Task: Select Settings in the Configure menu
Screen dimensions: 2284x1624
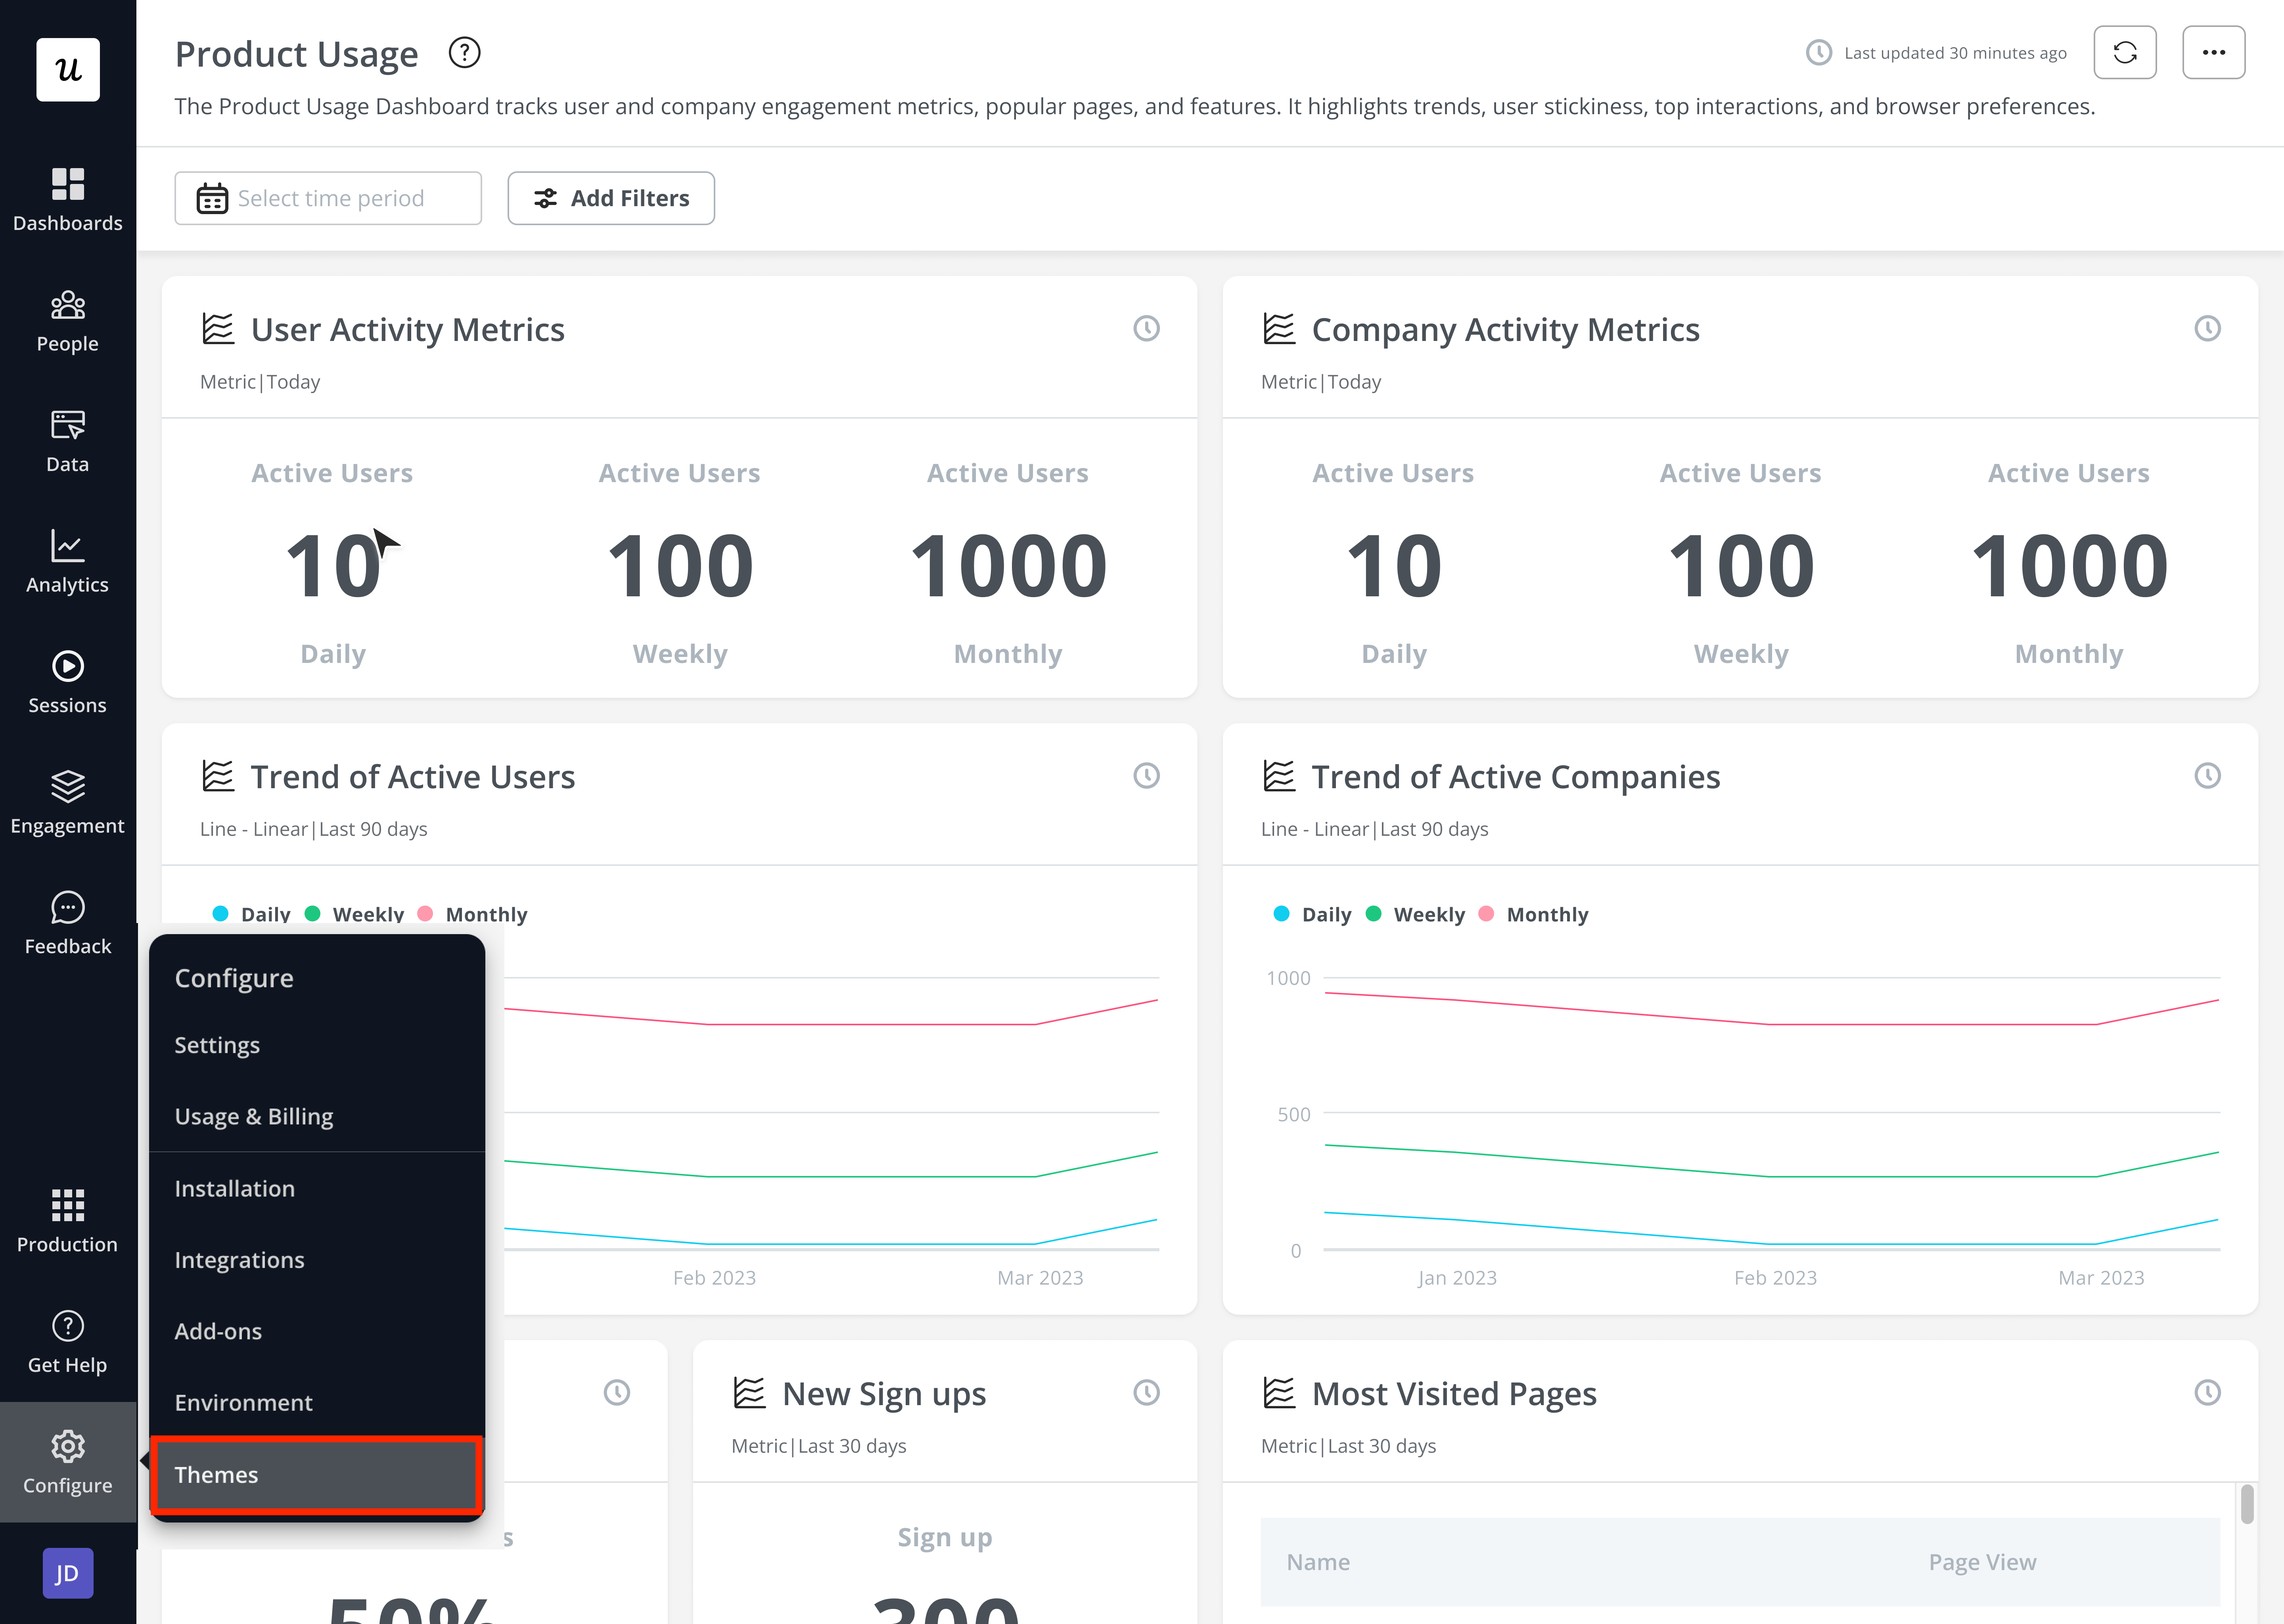Action: click(x=317, y=1045)
